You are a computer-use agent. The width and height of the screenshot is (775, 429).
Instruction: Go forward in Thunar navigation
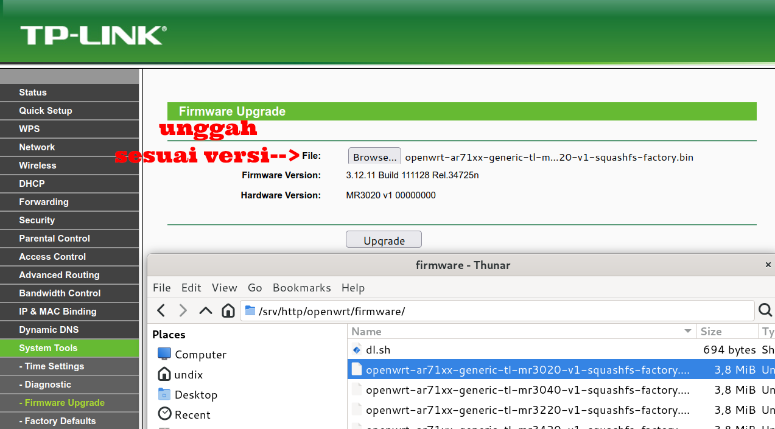coord(183,311)
